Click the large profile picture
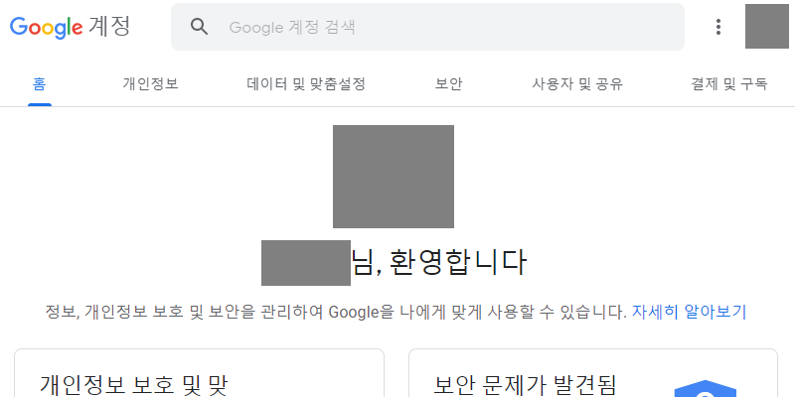795x397 pixels. [x=394, y=177]
